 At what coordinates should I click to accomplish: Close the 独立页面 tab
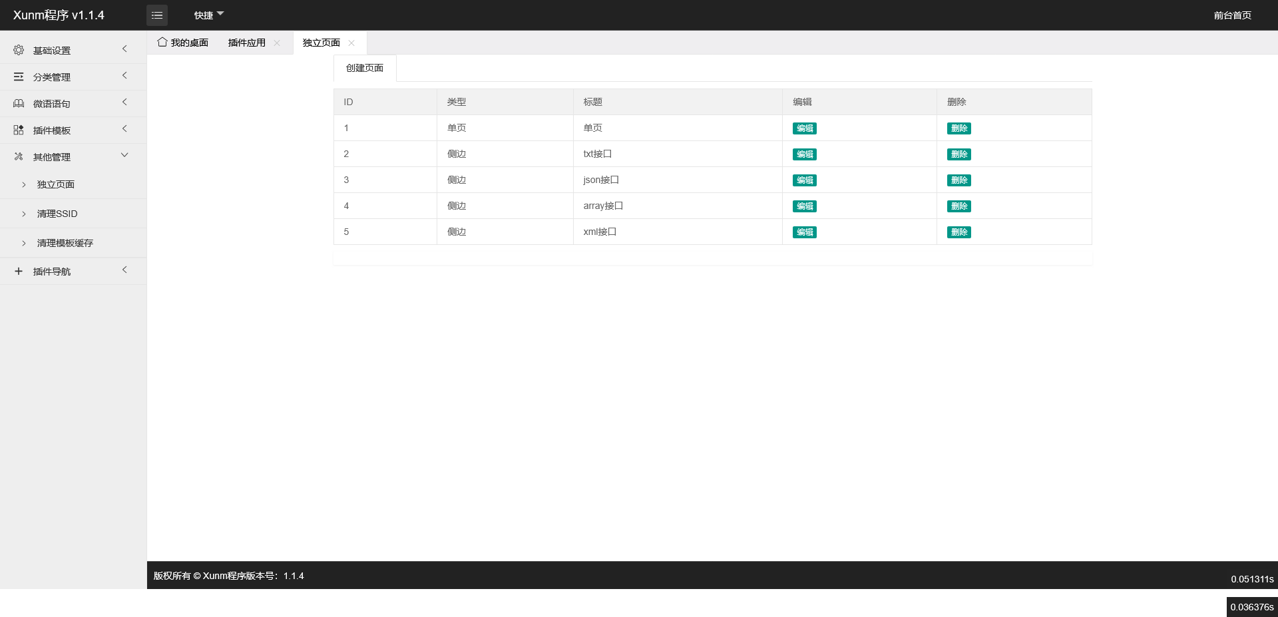pos(351,43)
